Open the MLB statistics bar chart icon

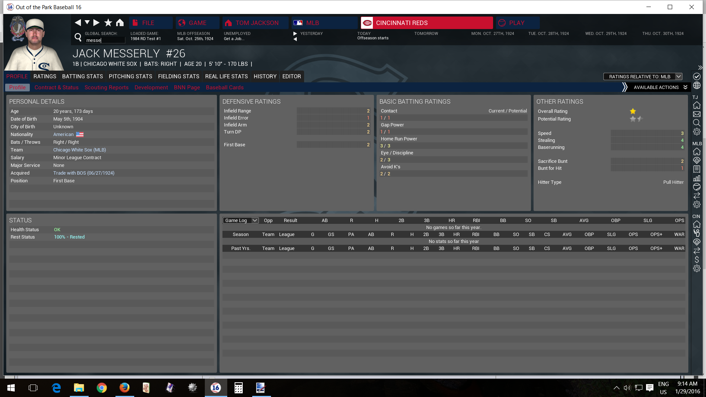pyautogui.click(x=697, y=178)
